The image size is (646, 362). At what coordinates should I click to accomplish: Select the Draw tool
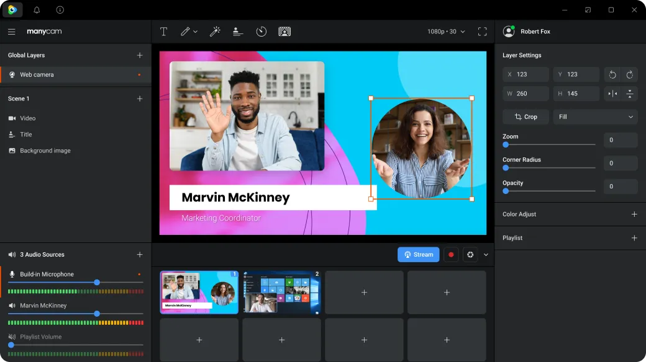[x=185, y=31]
